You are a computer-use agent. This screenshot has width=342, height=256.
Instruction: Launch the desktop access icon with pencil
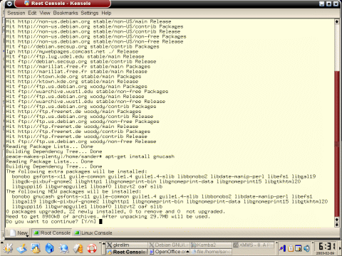click(x=22, y=248)
